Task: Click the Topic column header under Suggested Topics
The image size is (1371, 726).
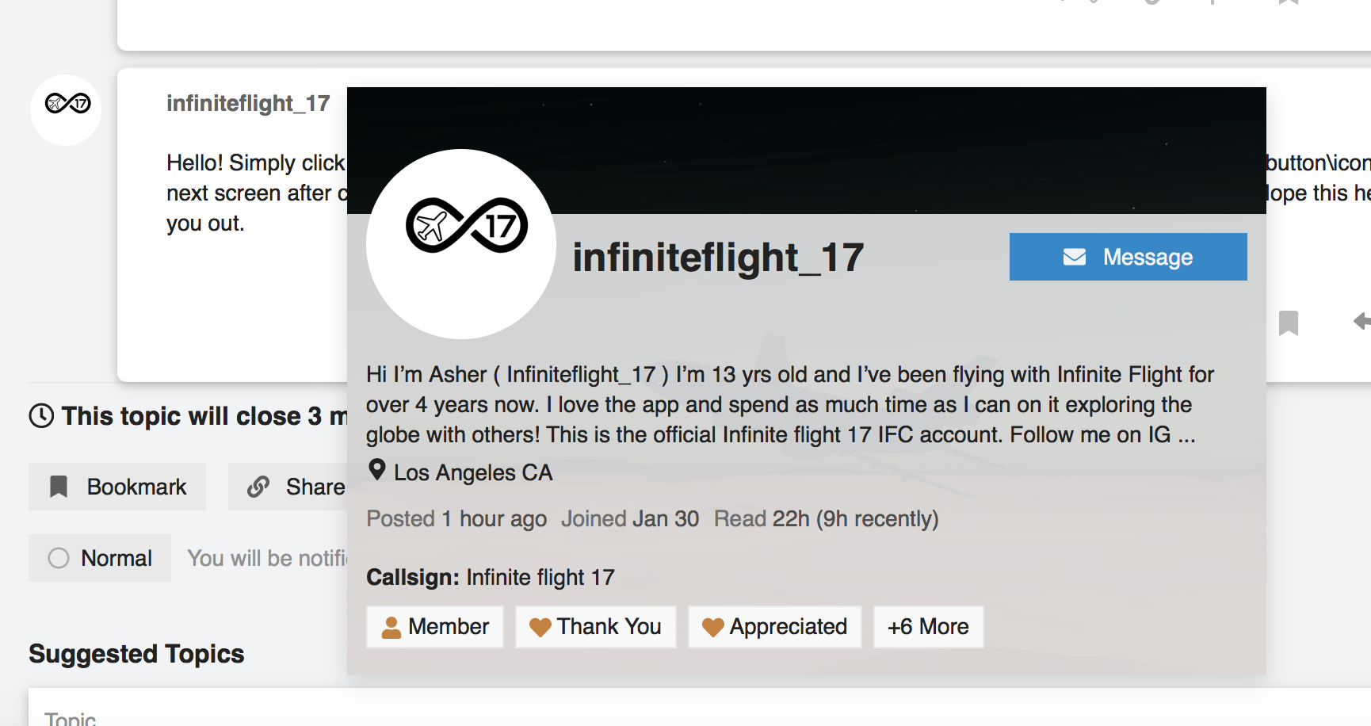Action: tap(70, 718)
